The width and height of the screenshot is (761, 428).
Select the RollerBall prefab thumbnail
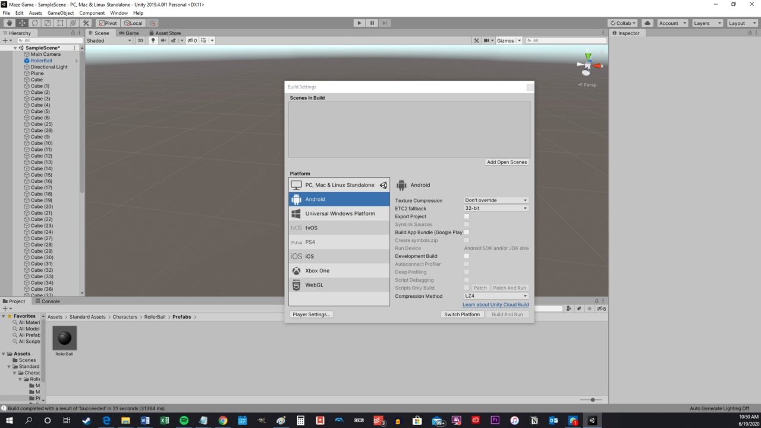[64, 339]
